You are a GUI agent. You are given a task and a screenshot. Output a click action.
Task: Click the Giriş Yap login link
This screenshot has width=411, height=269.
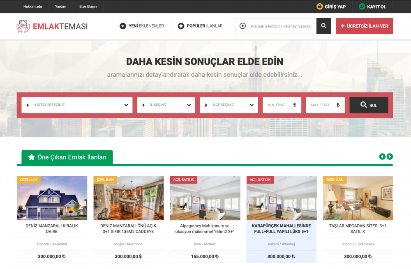(331, 7)
